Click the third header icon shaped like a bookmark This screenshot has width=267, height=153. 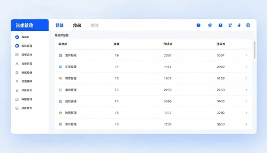tap(220, 25)
